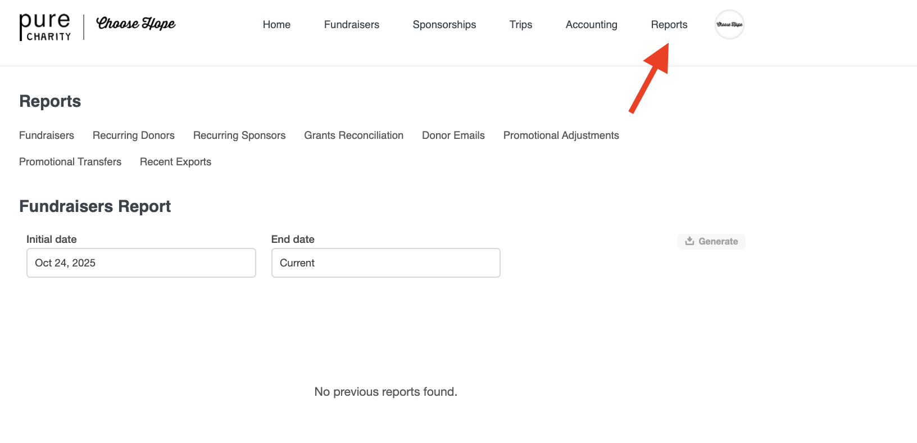Switch to the Recurring Sponsors report
Viewport: 917px width, 443px height.
point(239,135)
